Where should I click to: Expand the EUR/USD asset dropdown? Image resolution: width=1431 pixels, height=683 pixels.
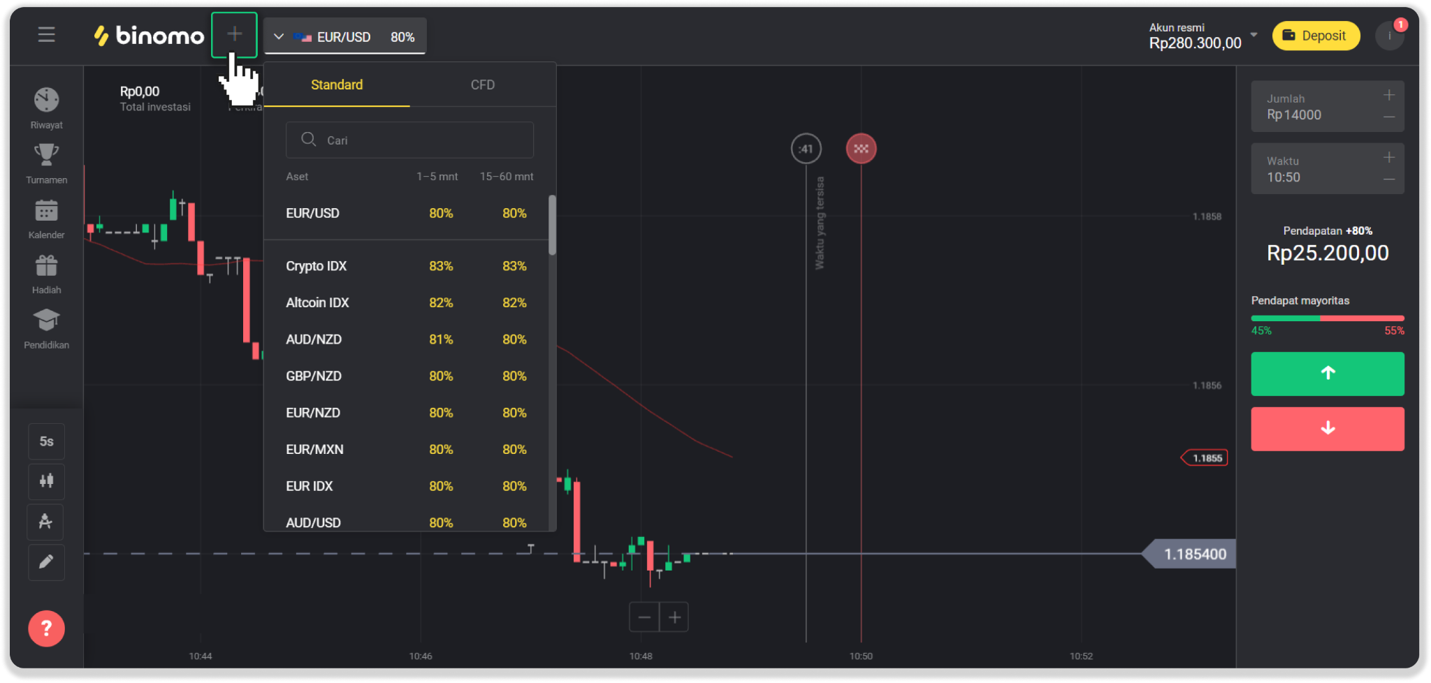(x=345, y=37)
